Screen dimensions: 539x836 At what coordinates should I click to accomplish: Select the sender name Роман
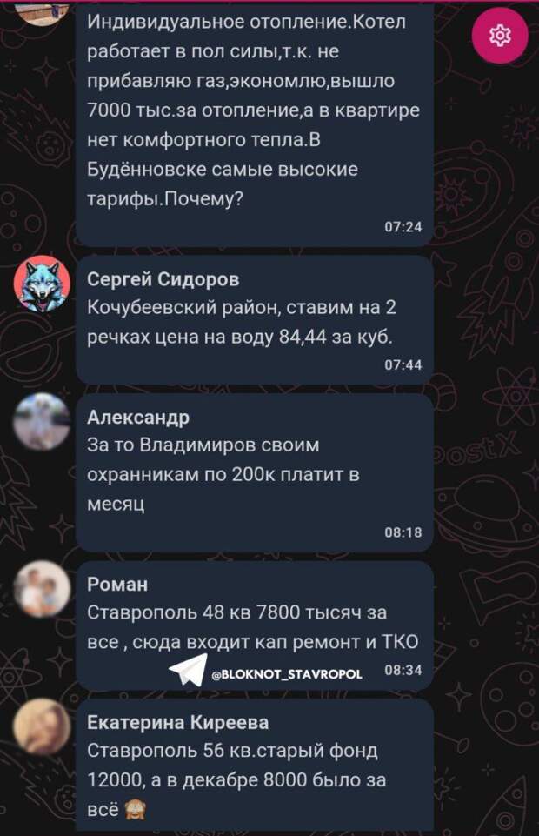pyautogui.click(x=117, y=585)
